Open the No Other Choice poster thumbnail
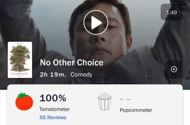 tap(20, 60)
